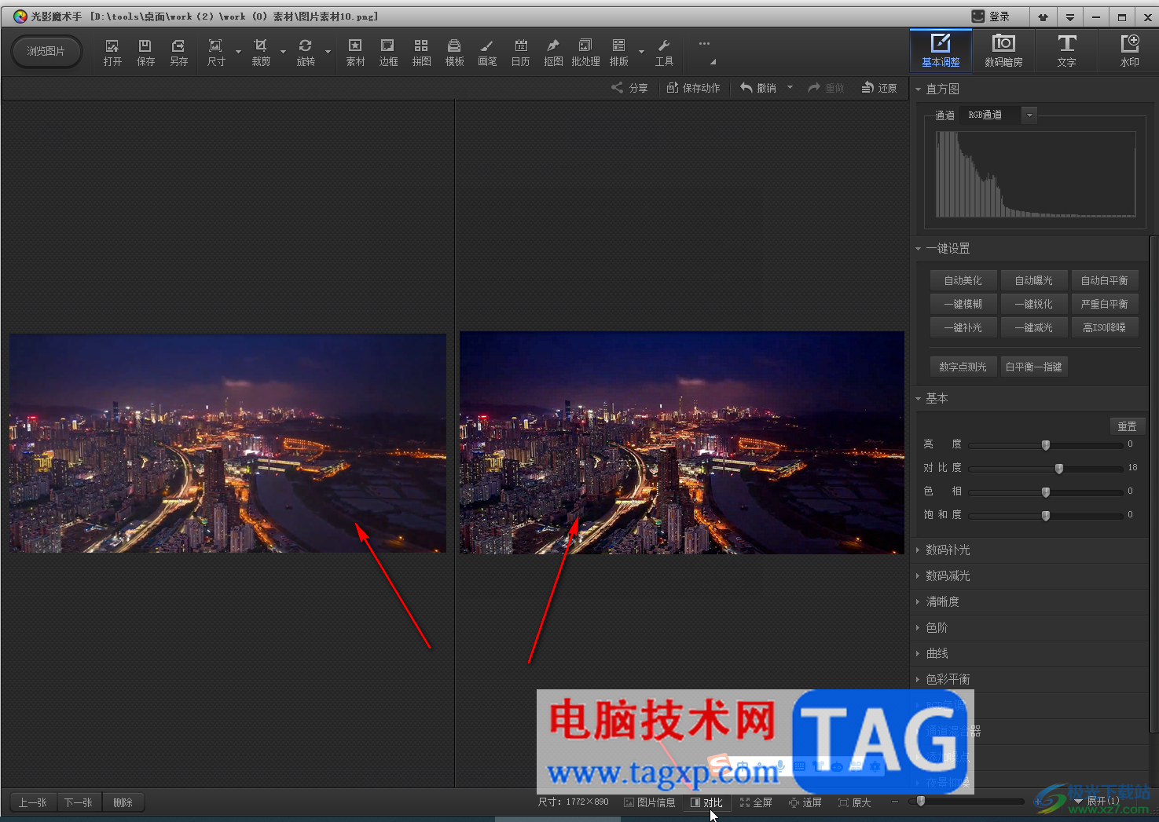Choose 另存 save-as icon
The height and width of the screenshot is (822, 1159).
[179, 52]
